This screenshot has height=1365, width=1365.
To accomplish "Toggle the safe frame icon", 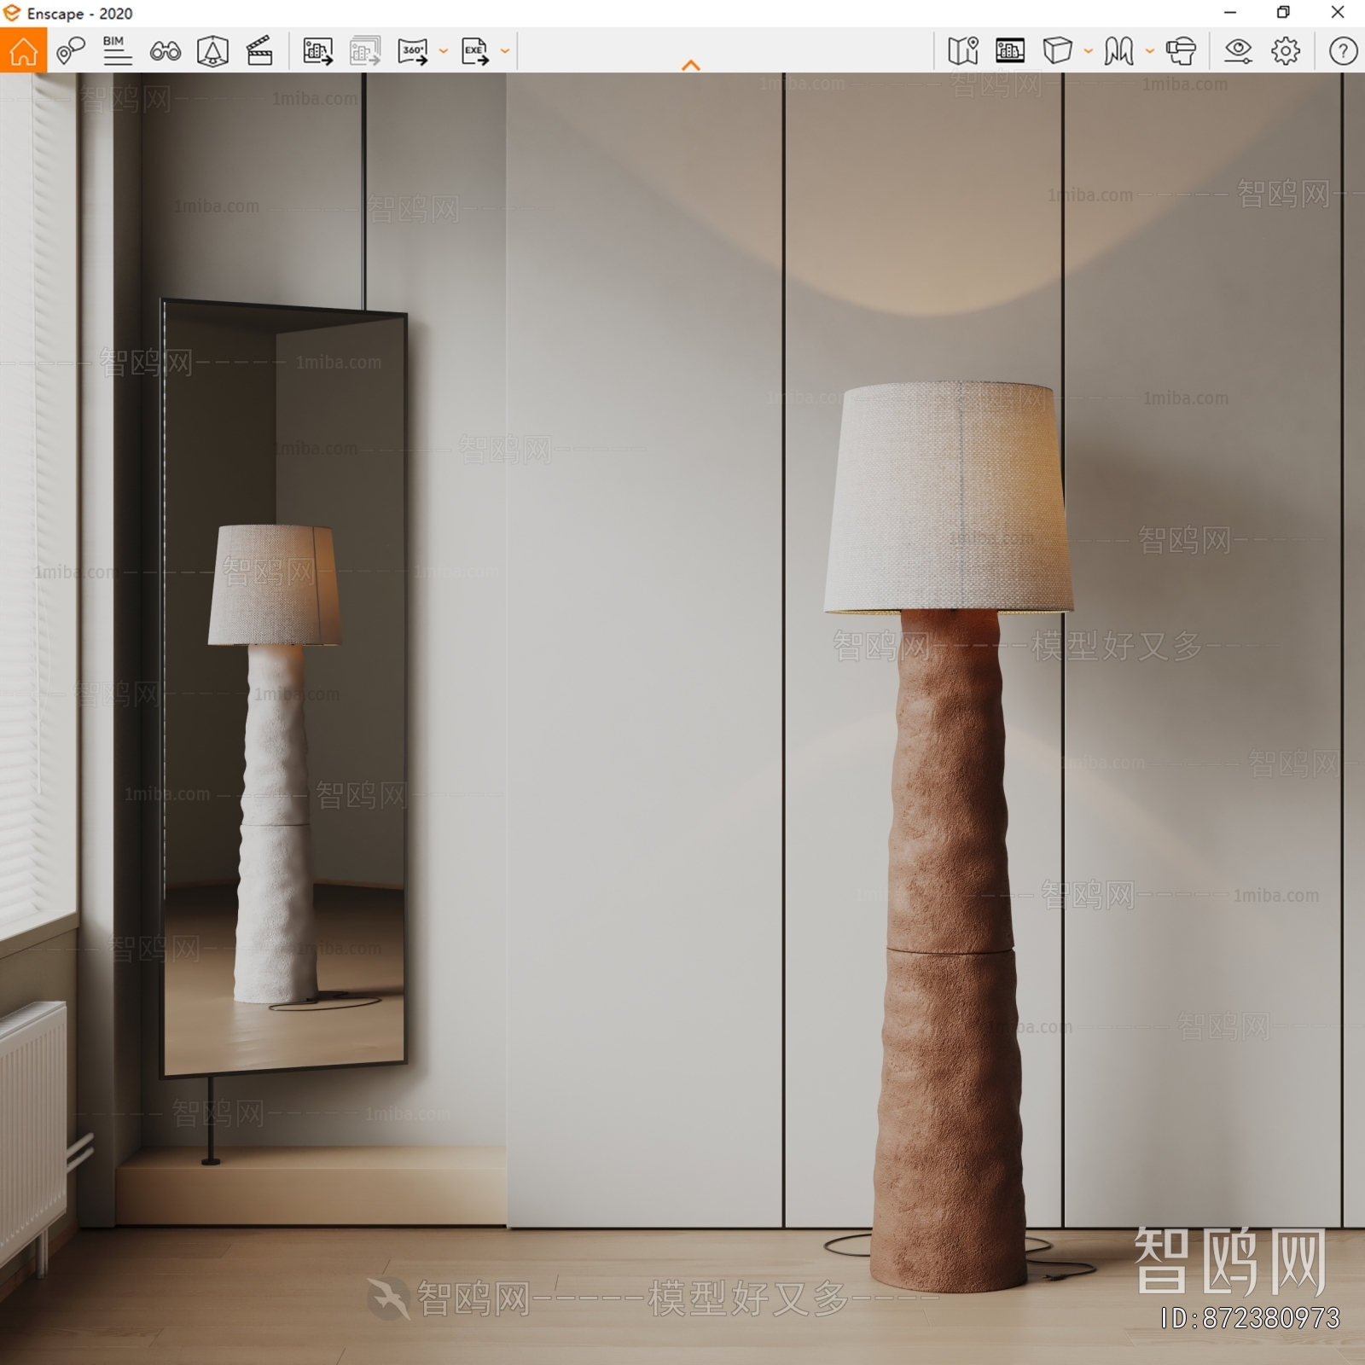I will coord(1010,51).
